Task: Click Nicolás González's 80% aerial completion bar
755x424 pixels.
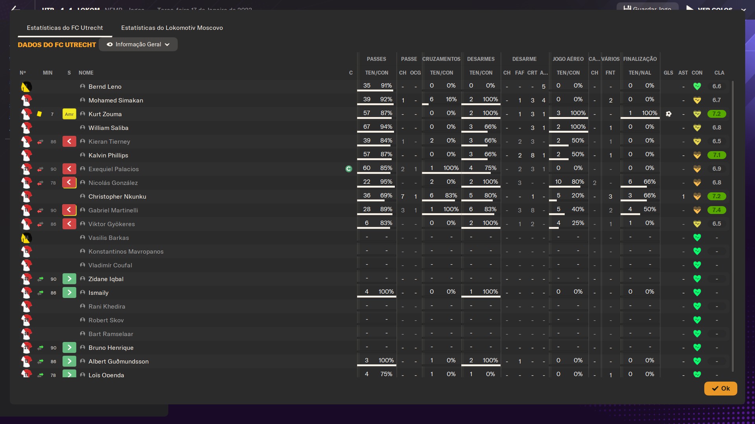Action: [x=568, y=187]
